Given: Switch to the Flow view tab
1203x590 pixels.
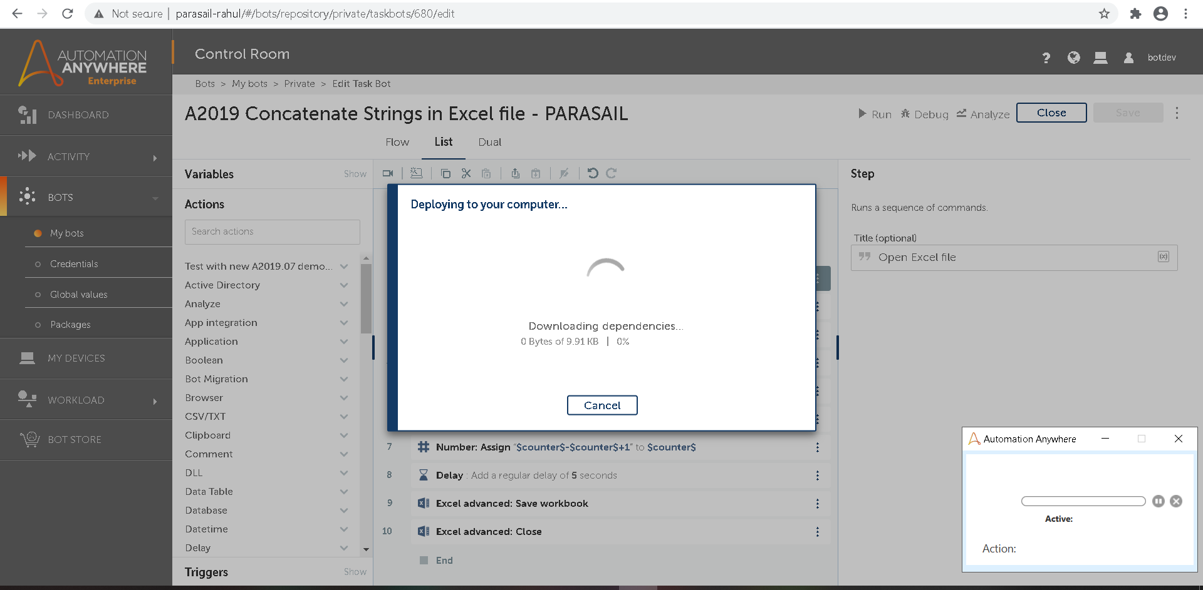Looking at the screenshot, I should [397, 142].
